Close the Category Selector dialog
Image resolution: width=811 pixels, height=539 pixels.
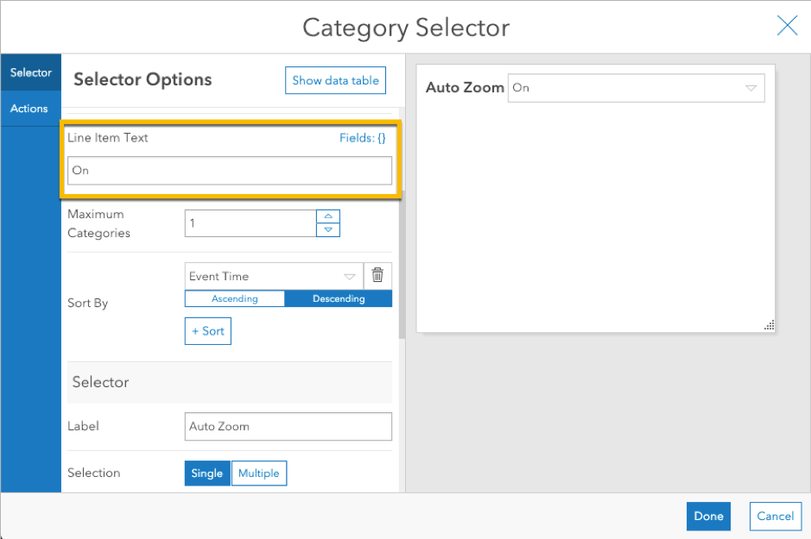[787, 26]
